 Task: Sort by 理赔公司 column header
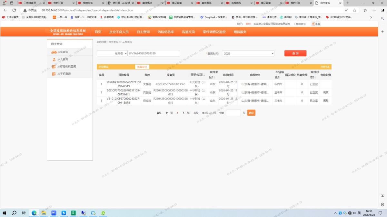coord(198,75)
